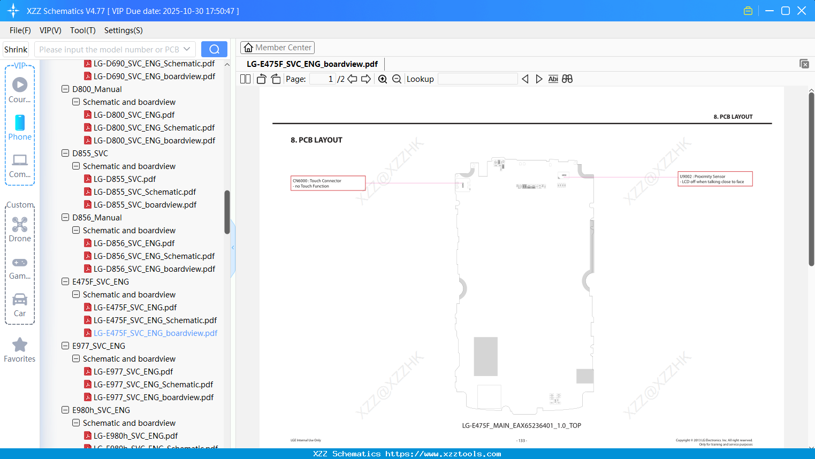
Task: Find previous lookup match triangle
Action: pyautogui.click(x=525, y=79)
